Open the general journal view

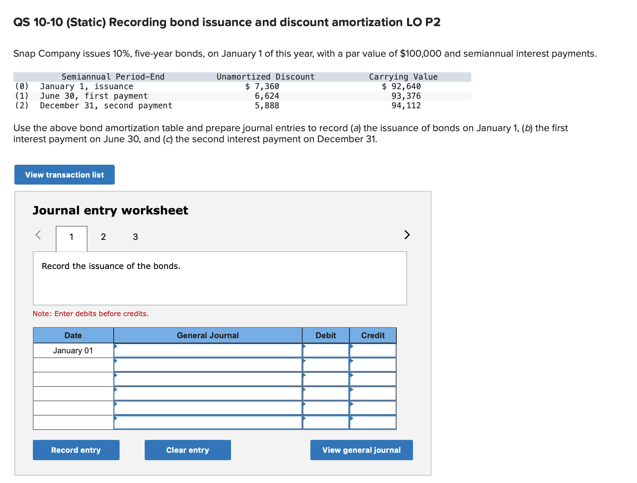[x=361, y=450]
